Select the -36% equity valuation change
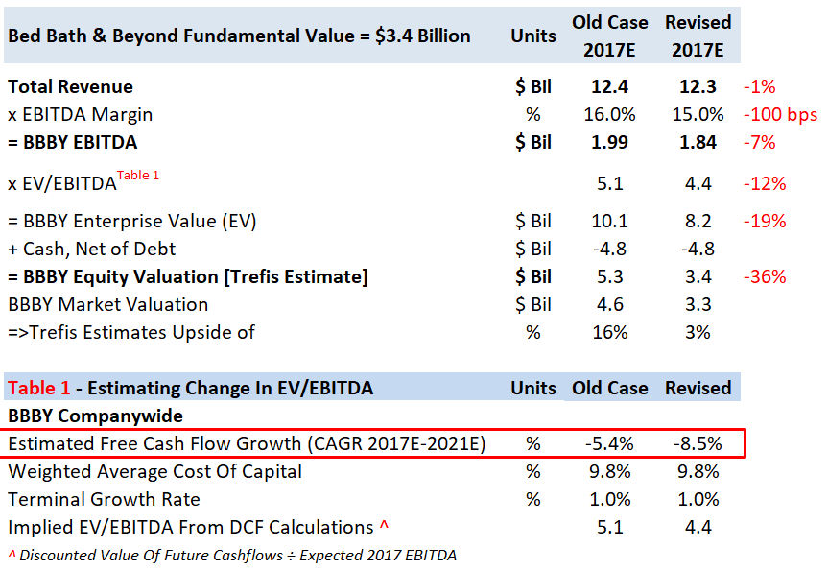The width and height of the screenshot is (828, 571). pos(764,277)
